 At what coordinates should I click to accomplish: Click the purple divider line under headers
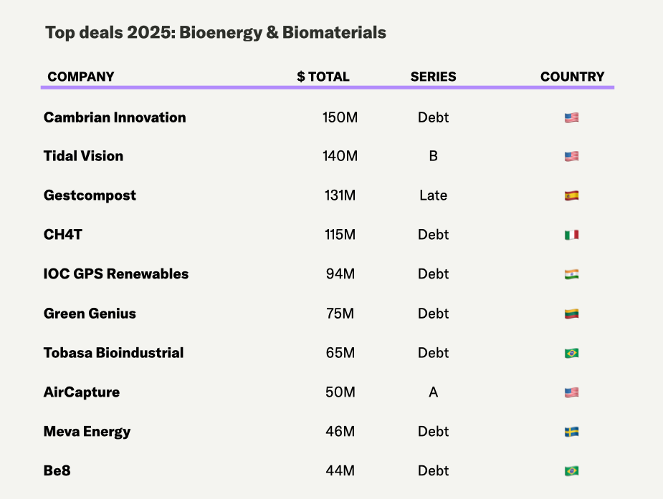point(328,87)
